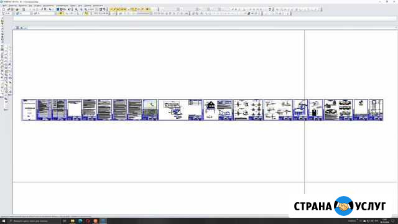The width and height of the screenshot is (398, 224).
Task: Click the Undo arrow icon
Action: (50, 9)
